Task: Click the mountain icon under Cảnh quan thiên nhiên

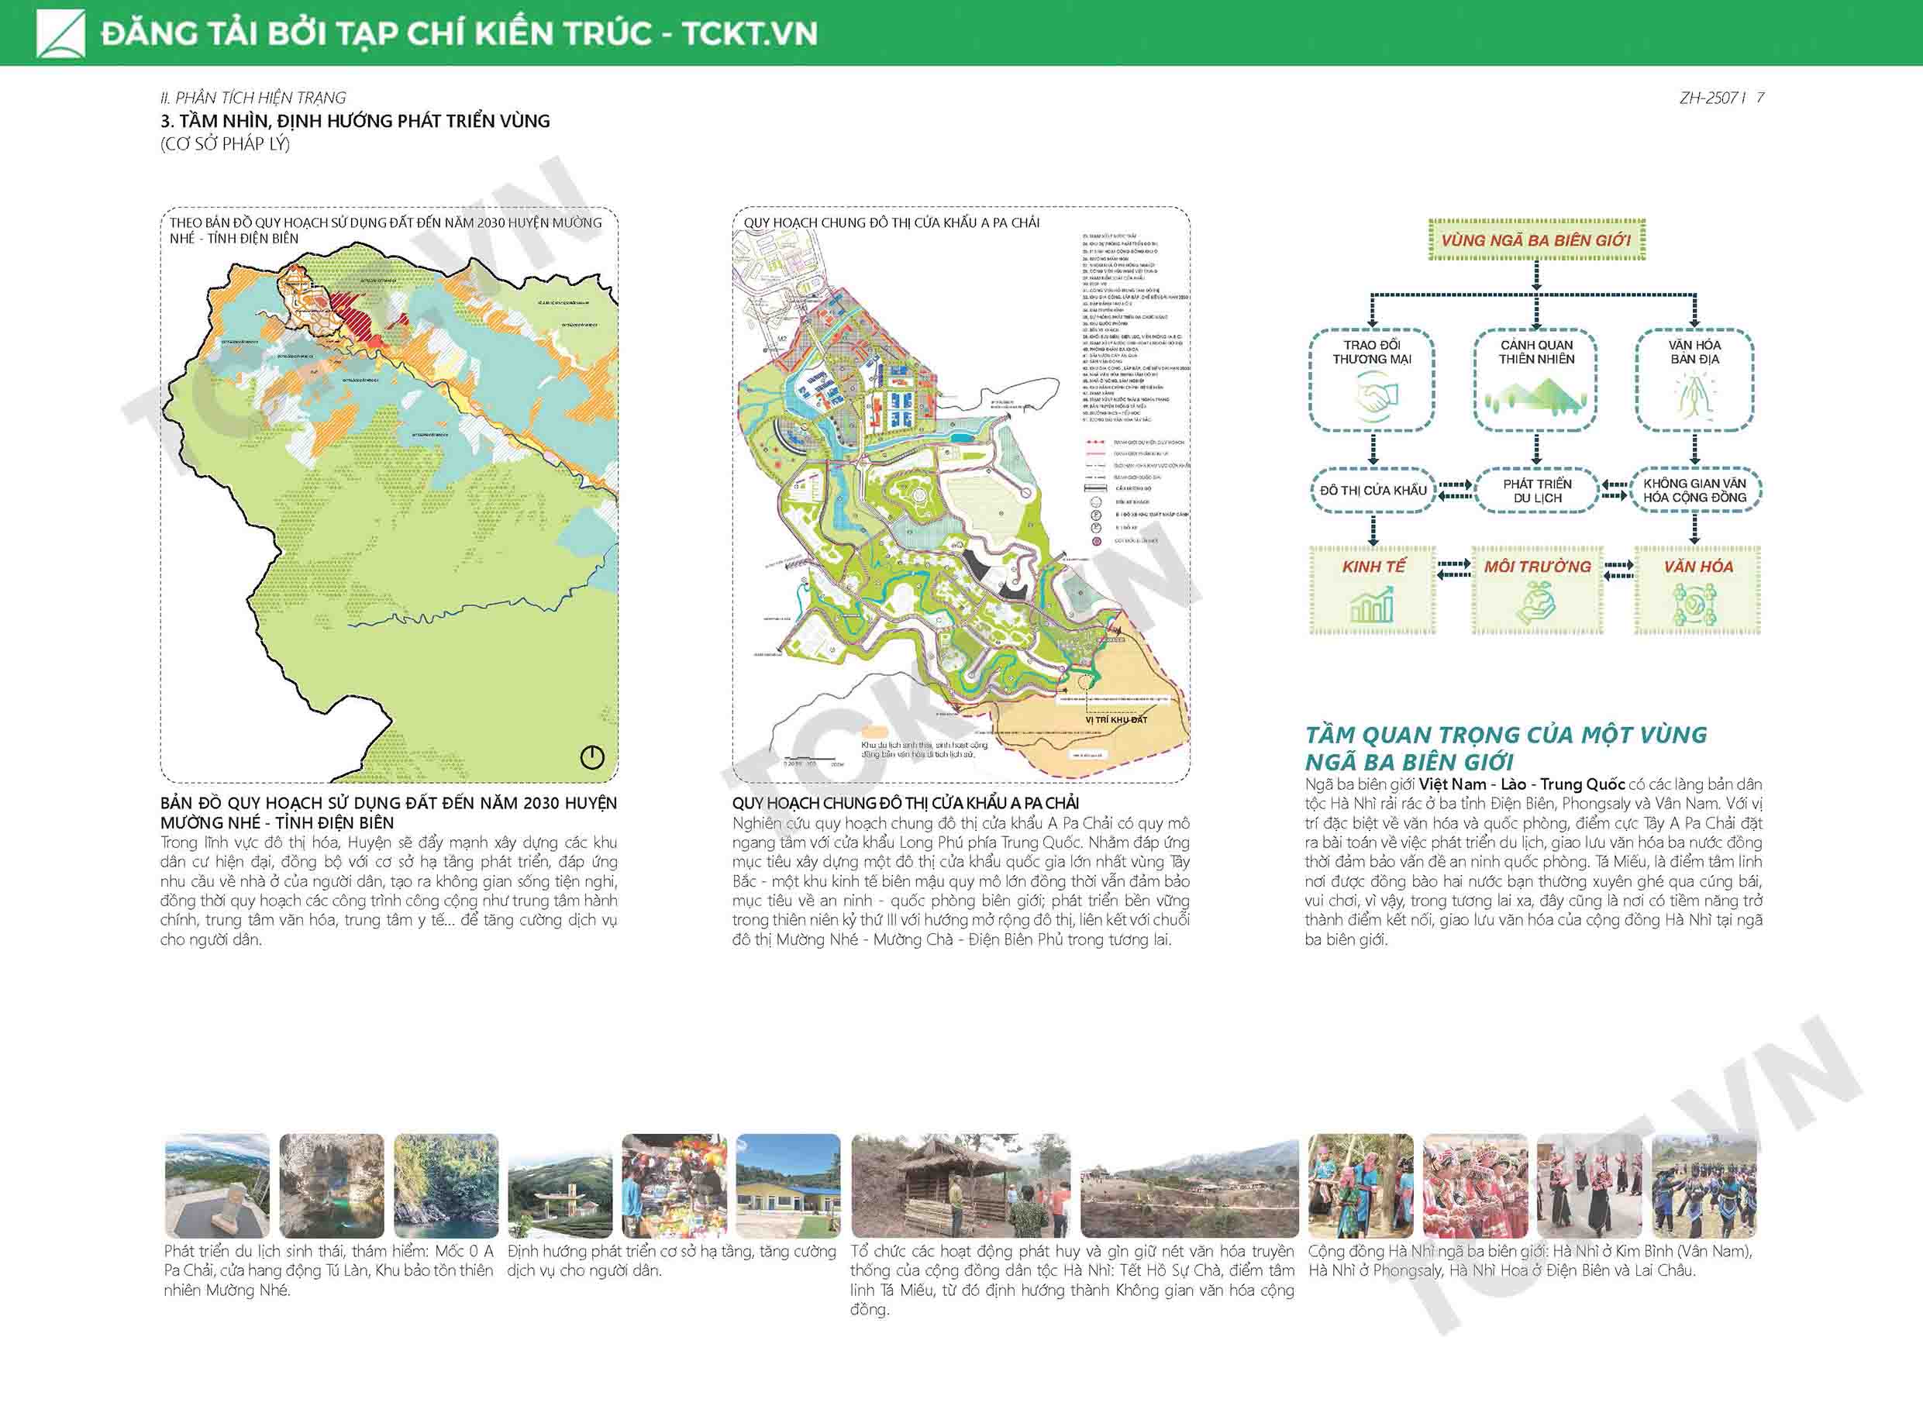Action: point(1536,397)
